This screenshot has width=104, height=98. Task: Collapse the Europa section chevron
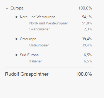point(7,8)
